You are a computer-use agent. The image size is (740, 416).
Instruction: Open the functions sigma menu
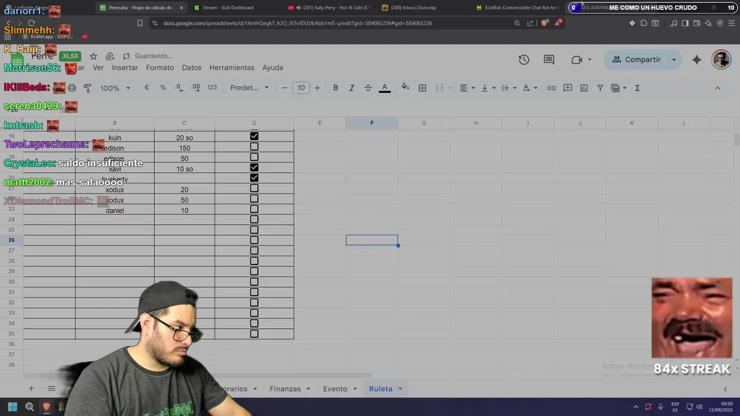[x=637, y=88]
